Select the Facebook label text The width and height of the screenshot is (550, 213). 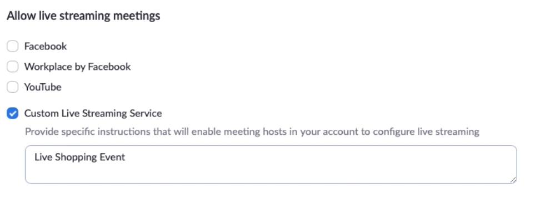click(45, 46)
